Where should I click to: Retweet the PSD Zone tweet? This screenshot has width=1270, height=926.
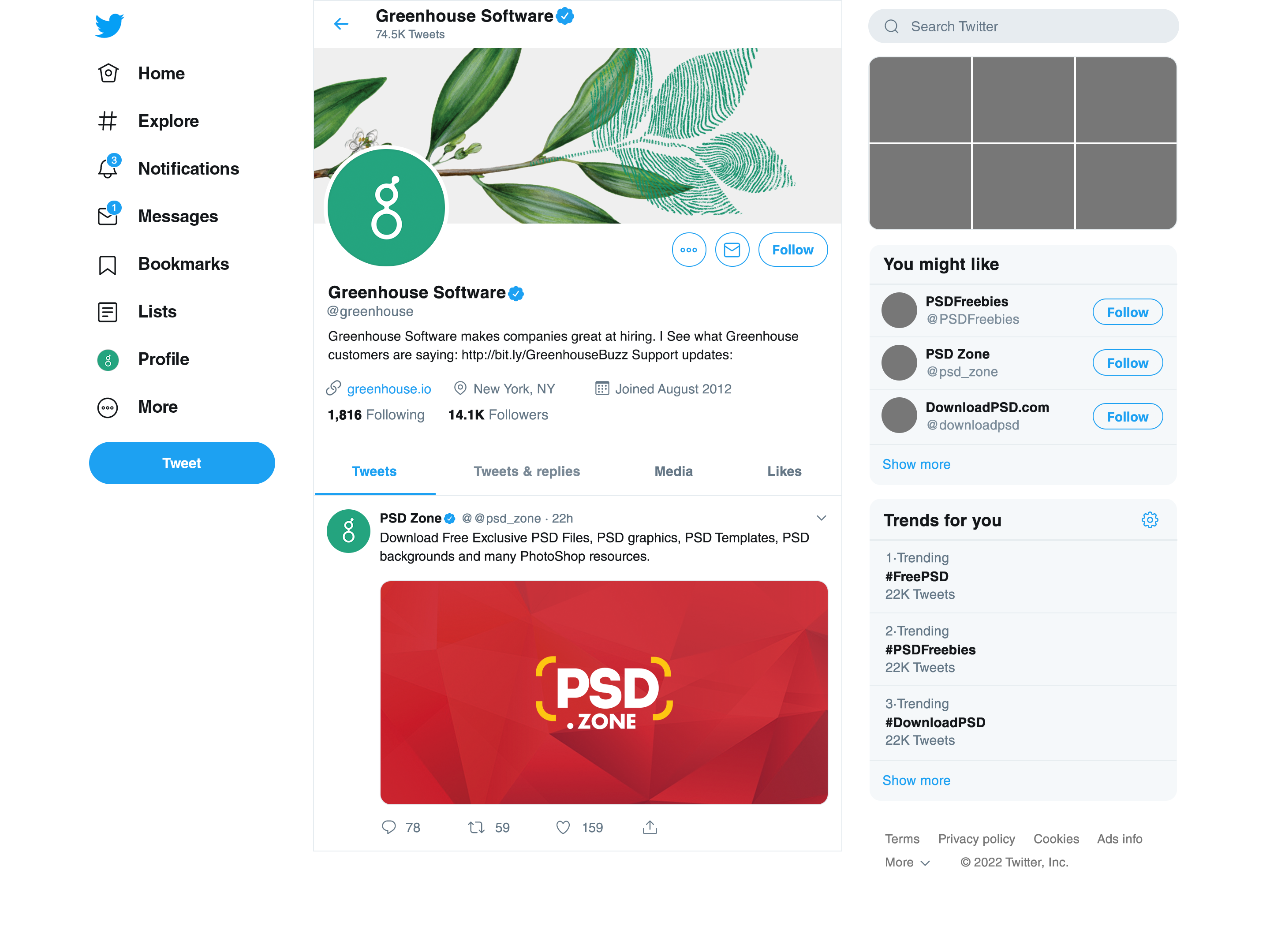(x=476, y=827)
